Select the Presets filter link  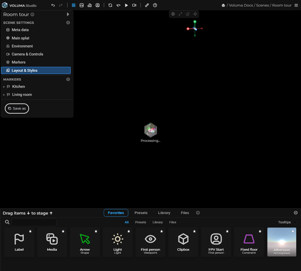140,222
